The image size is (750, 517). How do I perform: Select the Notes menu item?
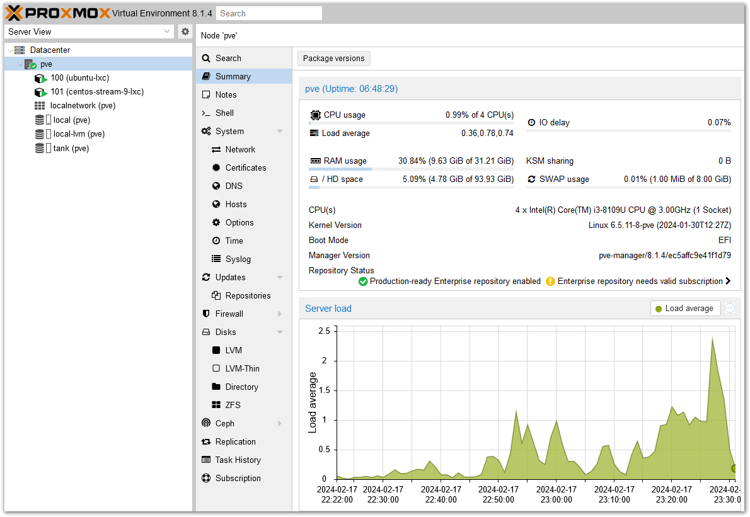click(226, 95)
